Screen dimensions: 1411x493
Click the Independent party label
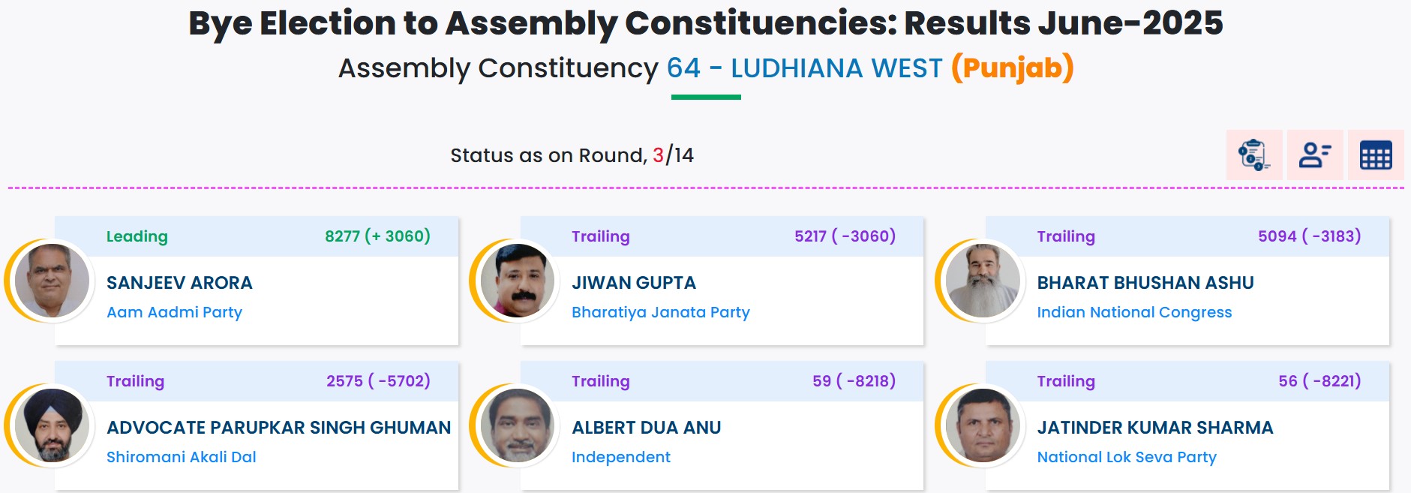[x=622, y=457]
